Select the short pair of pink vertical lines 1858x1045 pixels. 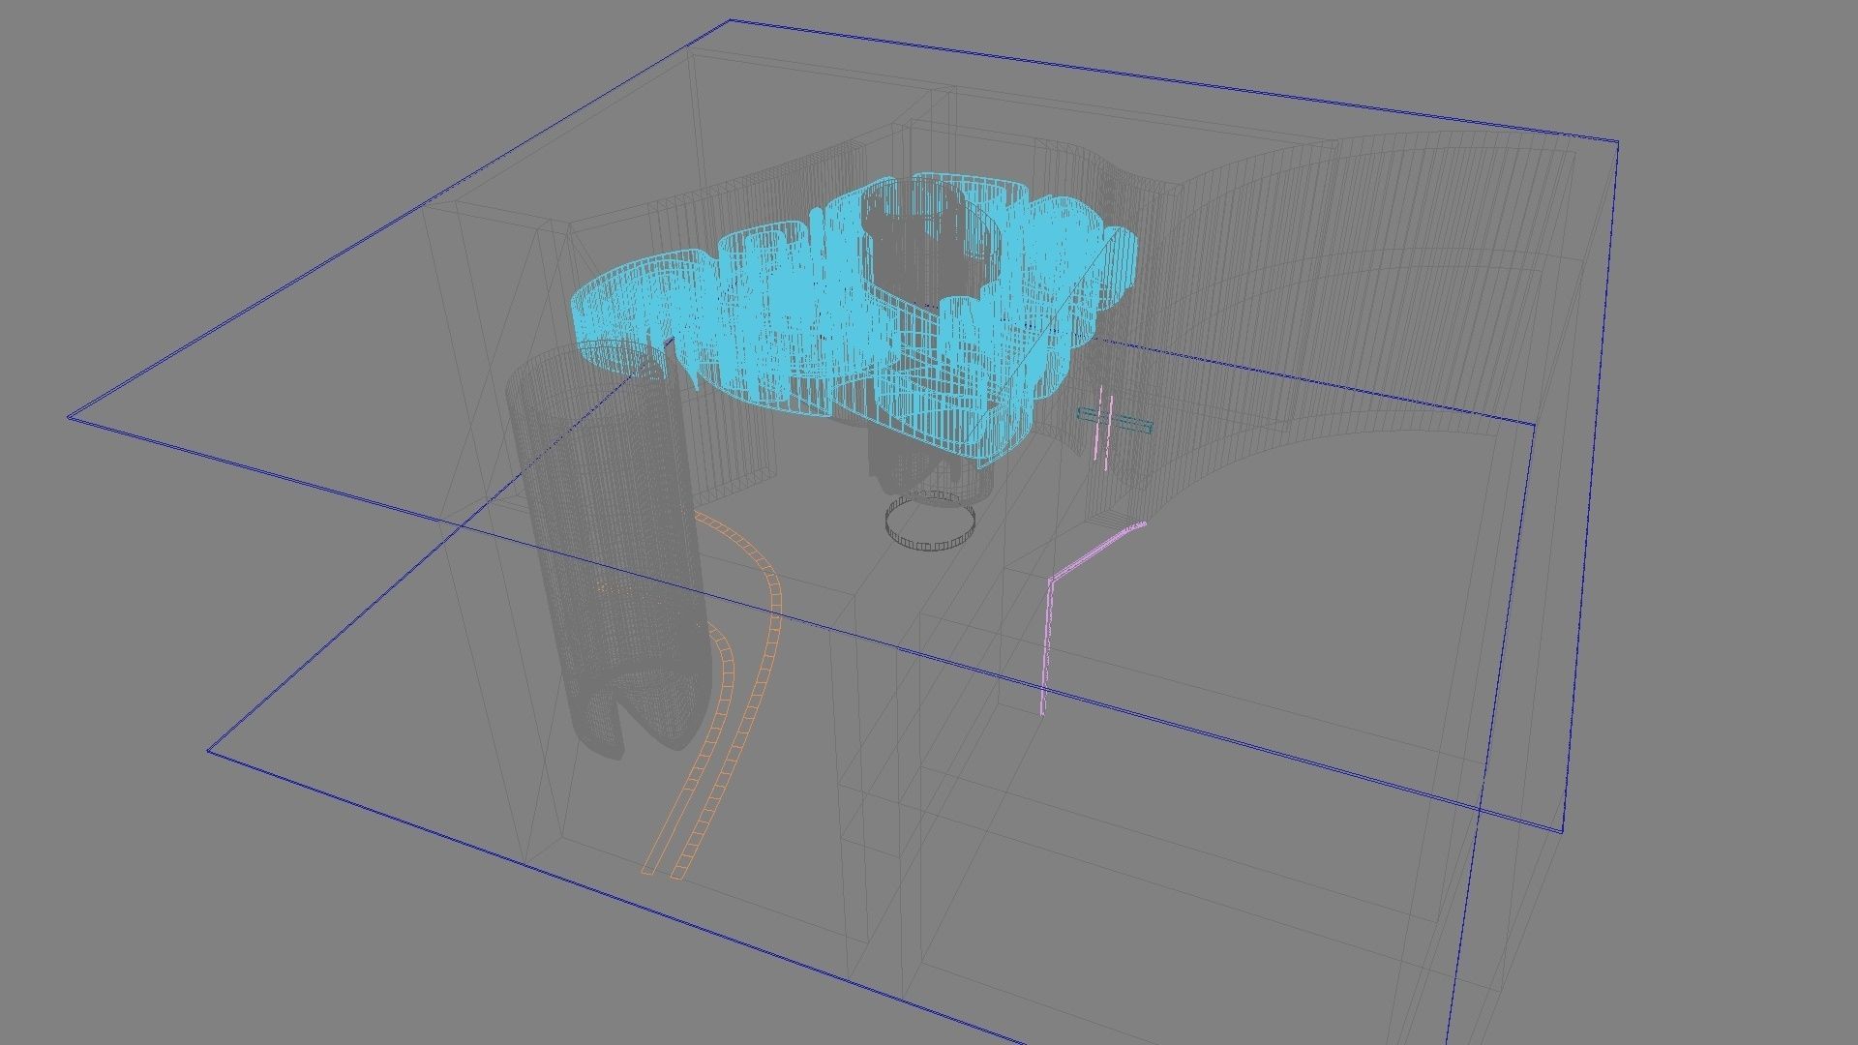click(1103, 426)
